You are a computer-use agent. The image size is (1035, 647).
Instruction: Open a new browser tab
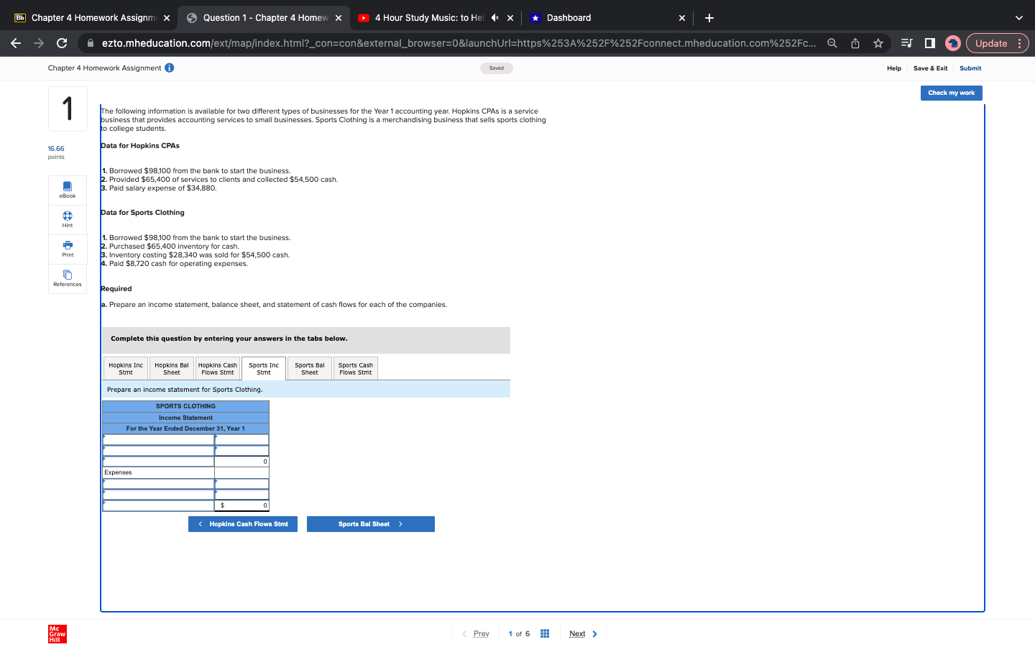click(709, 18)
